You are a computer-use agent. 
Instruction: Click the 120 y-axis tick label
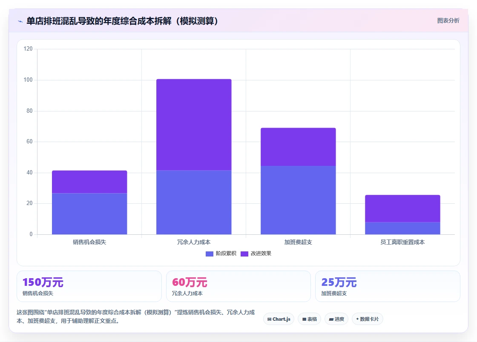(28, 48)
